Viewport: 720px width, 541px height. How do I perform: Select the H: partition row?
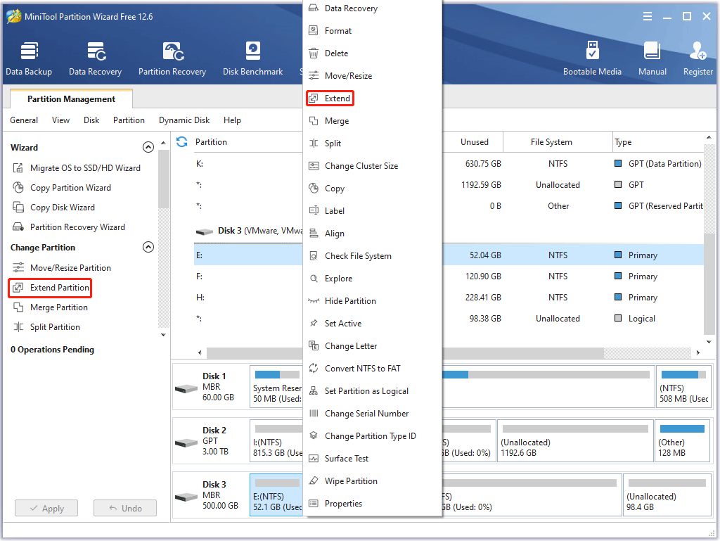pos(239,298)
